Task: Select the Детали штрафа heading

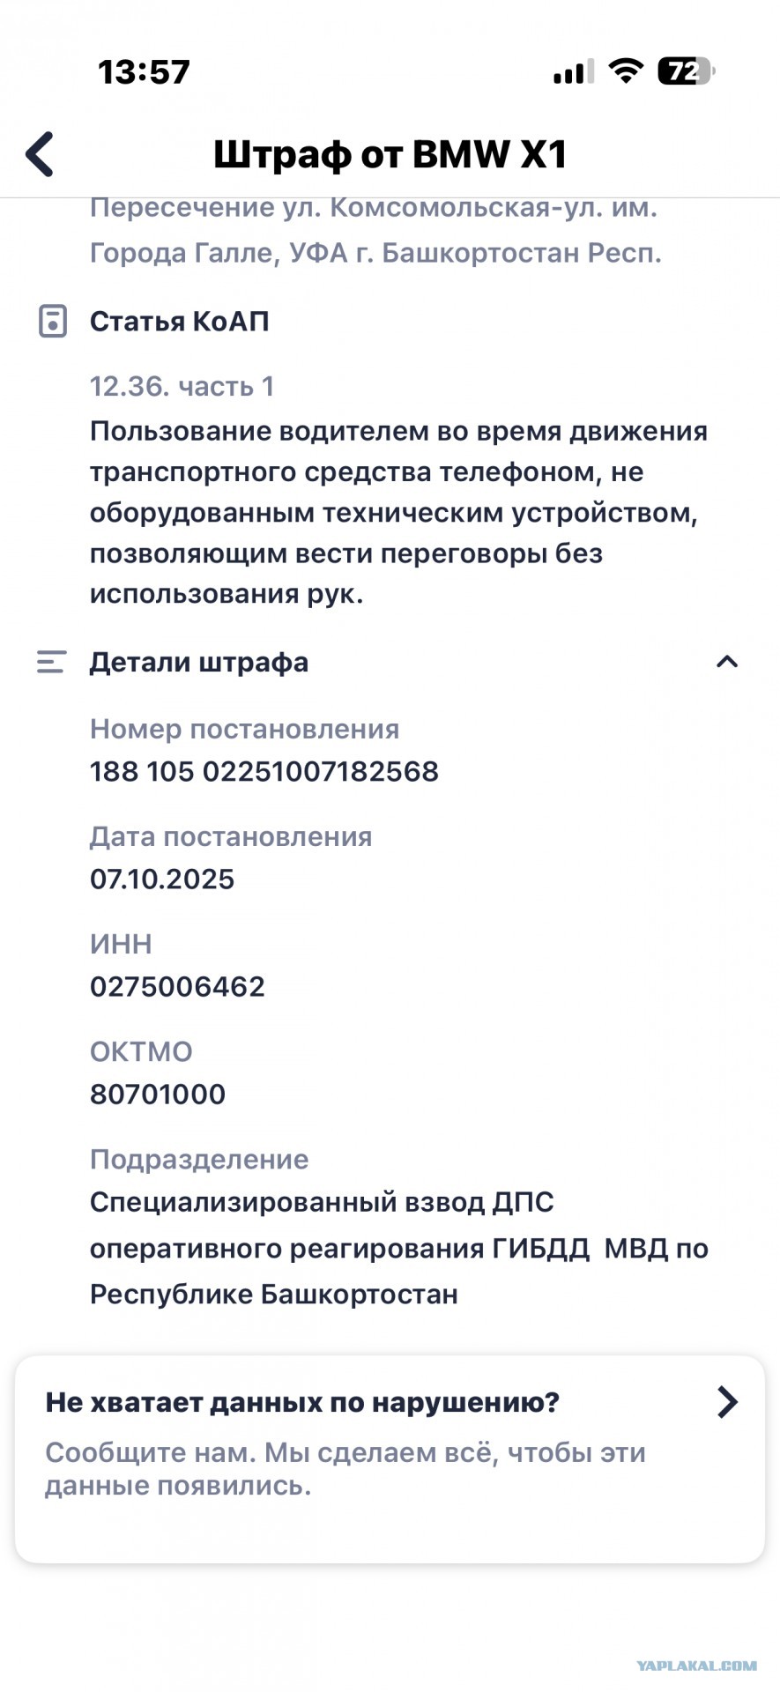Action: [x=199, y=662]
